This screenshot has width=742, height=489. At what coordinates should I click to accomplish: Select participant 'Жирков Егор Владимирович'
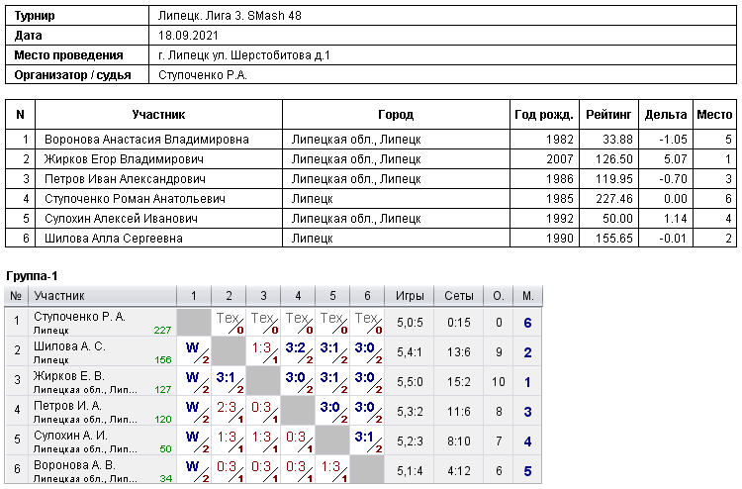pyautogui.click(x=124, y=159)
